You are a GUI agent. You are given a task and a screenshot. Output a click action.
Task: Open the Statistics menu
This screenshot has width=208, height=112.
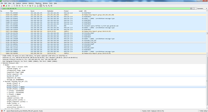coord(31,3)
